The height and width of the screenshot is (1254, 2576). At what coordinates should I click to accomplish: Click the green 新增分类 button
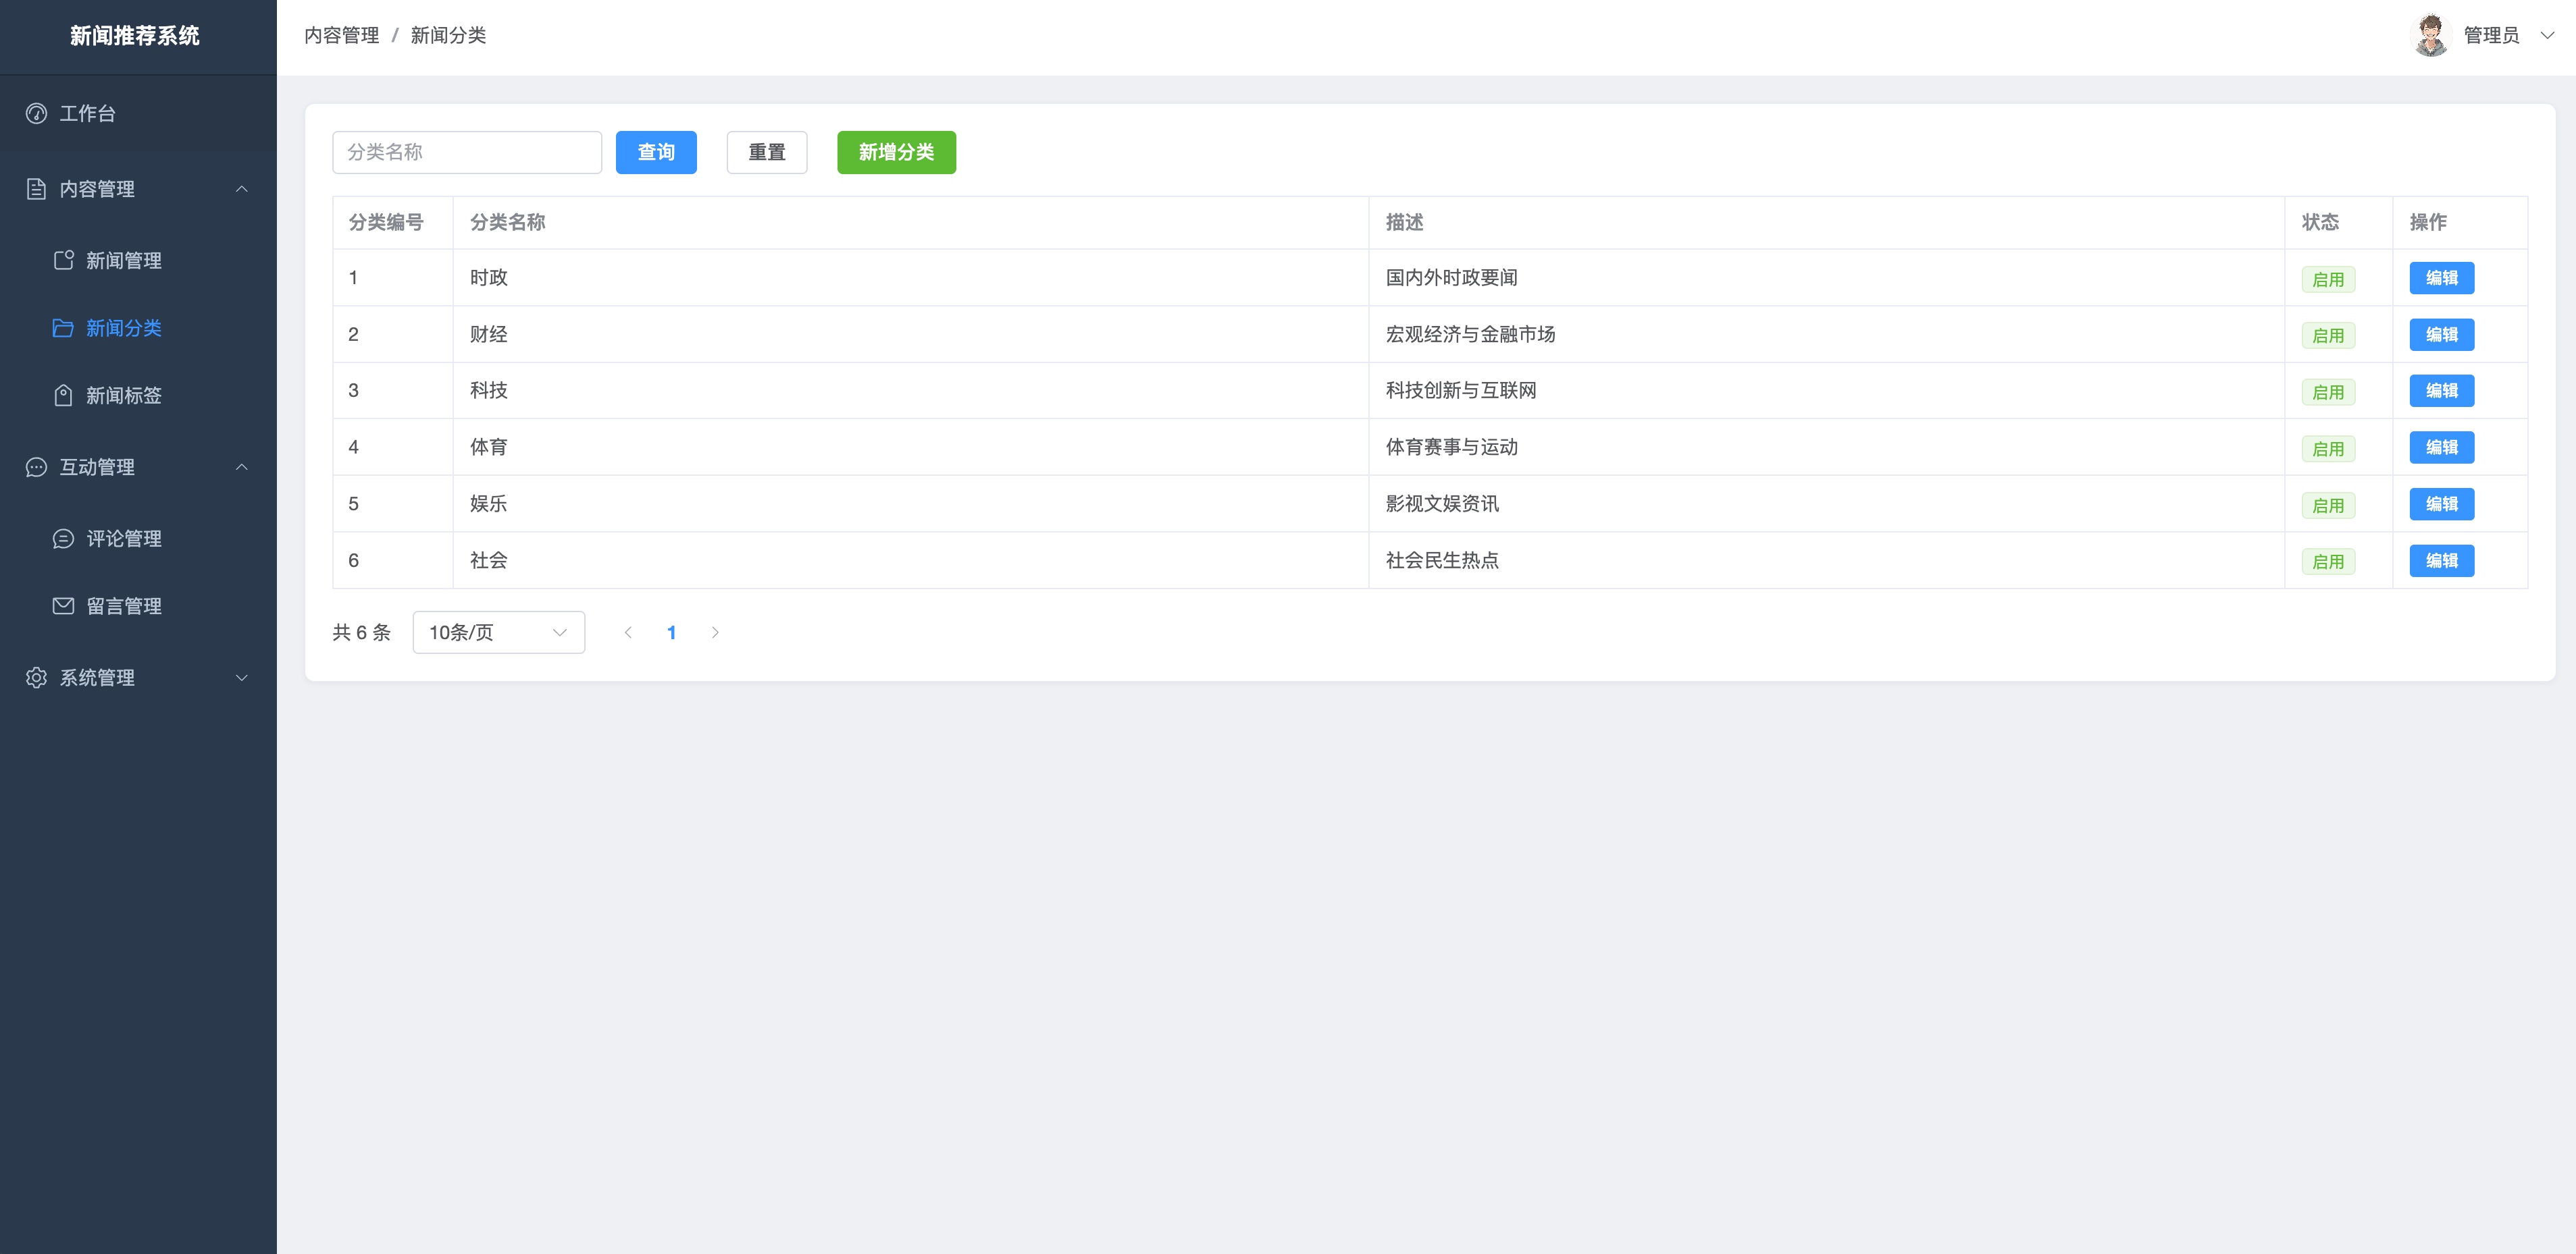[896, 152]
